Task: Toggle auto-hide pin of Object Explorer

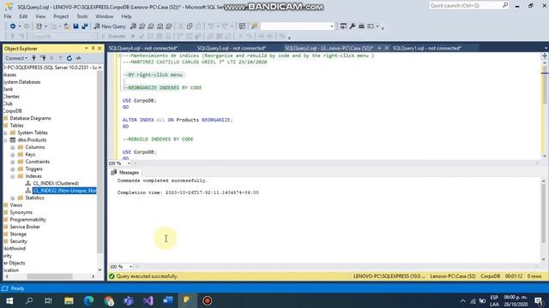Action: point(94,48)
